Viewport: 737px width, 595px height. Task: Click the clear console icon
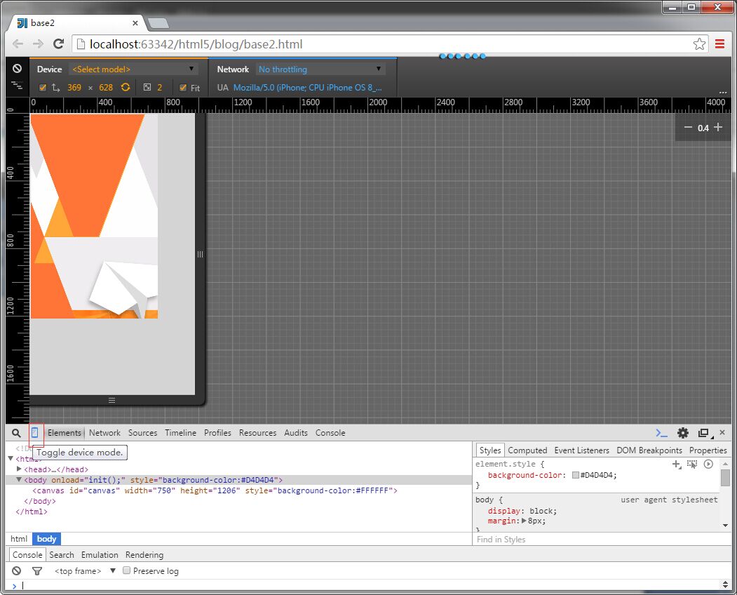pyautogui.click(x=16, y=571)
